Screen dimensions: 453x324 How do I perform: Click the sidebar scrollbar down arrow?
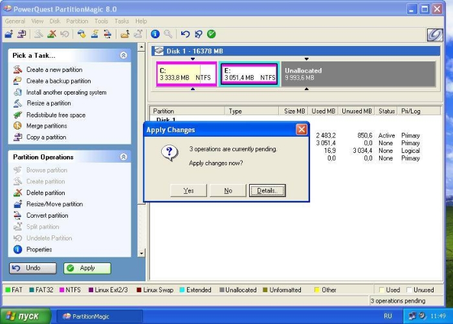142,253
